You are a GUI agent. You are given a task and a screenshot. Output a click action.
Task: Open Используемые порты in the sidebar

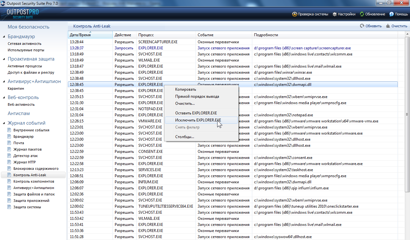pyautogui.click(x=26, y=50)
